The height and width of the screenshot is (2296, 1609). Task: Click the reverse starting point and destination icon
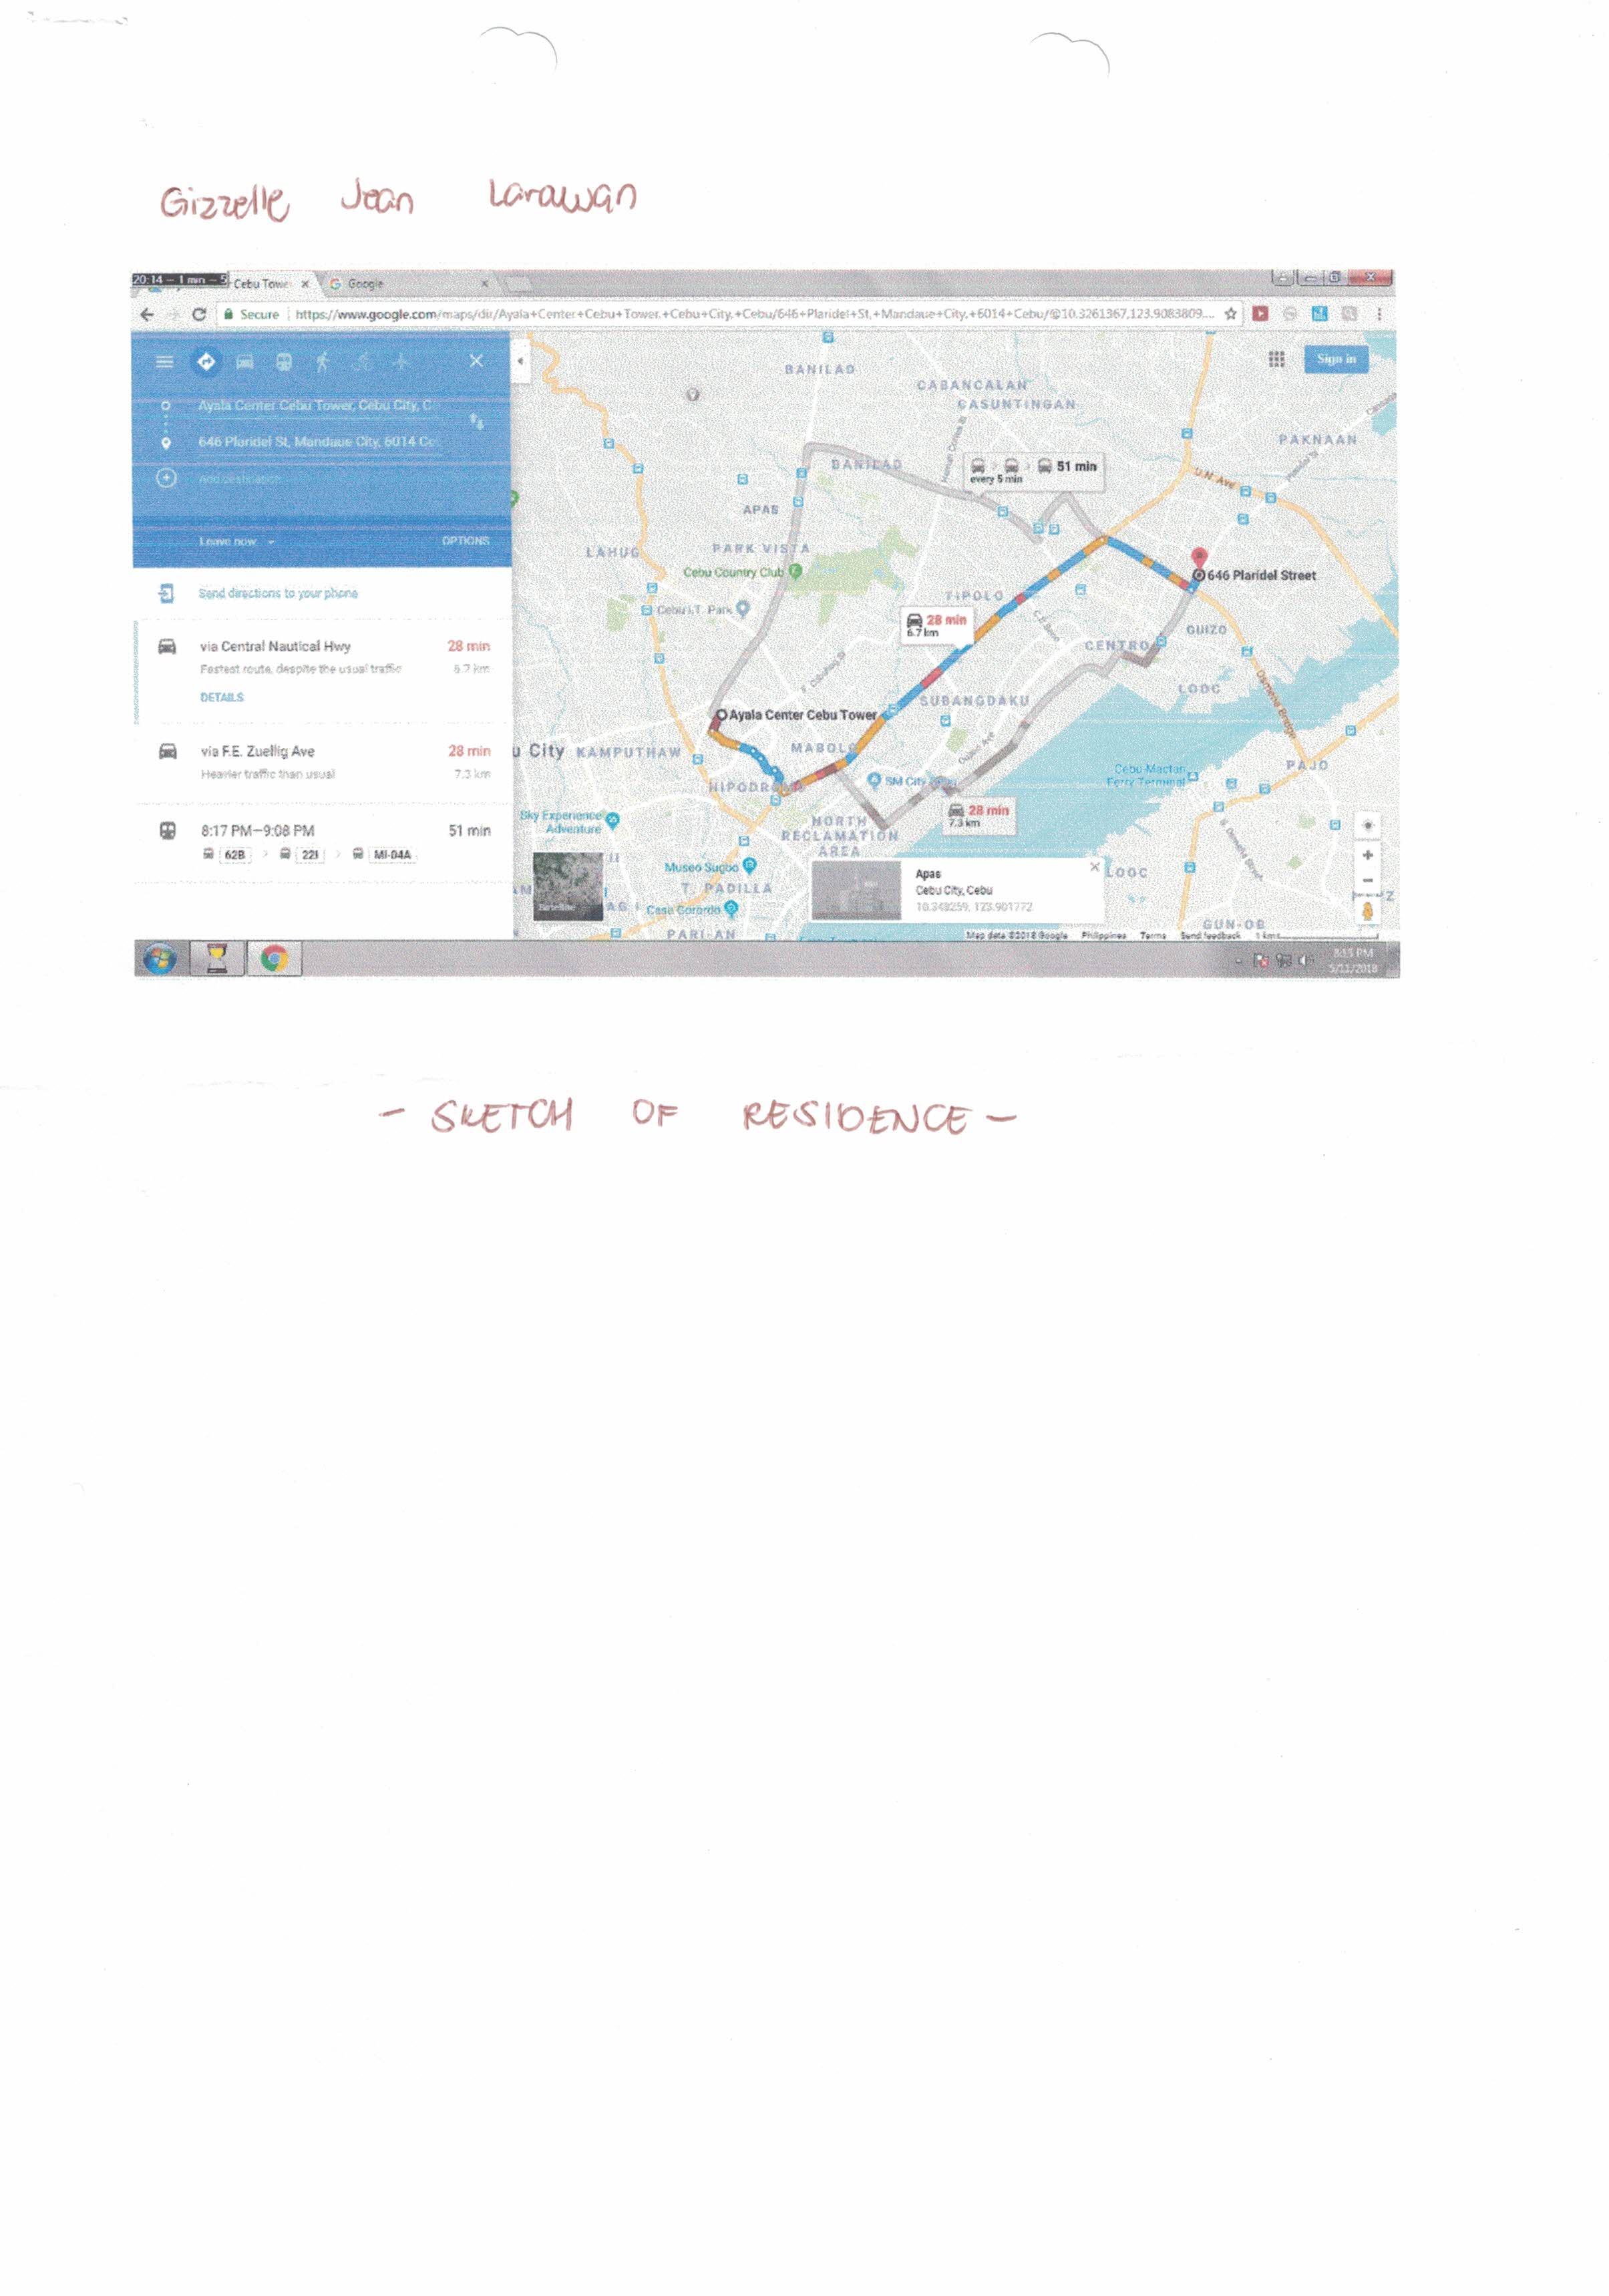tap(477, 422)
